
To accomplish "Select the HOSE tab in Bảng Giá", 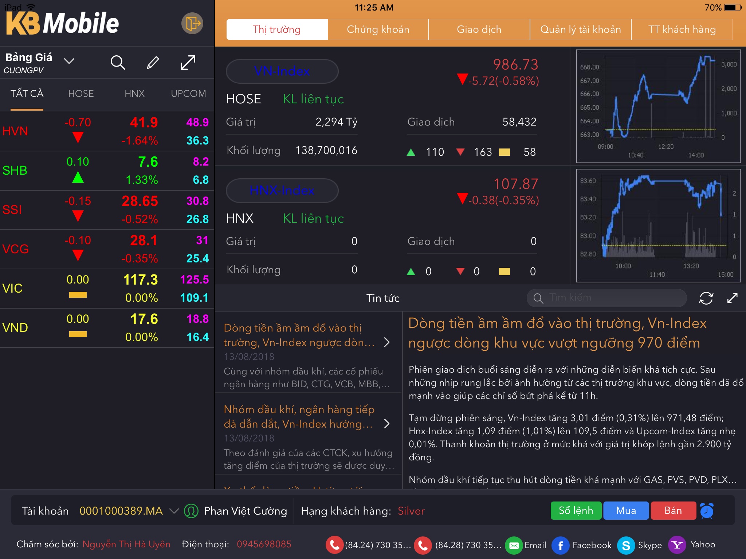I will (81, 94).
